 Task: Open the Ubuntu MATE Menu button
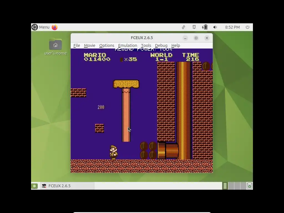pyautogui.click(x=40, y=27)
